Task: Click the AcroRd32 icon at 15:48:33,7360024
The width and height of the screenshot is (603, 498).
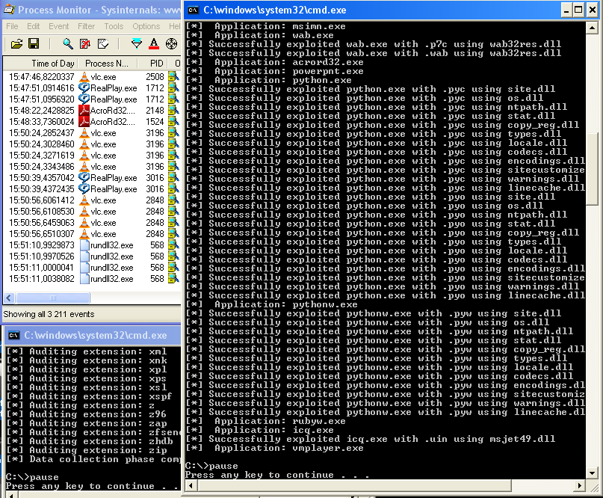Action: pyautogui.click(x=84, y=122)
